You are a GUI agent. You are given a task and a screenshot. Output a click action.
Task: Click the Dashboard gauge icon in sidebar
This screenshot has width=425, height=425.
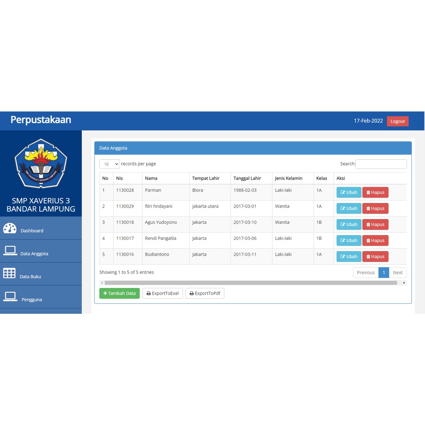(x=10, y=228)
